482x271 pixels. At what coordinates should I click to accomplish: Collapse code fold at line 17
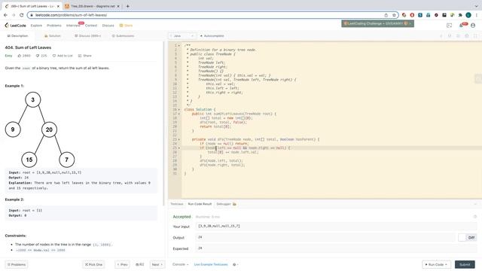[x=179, y=114]
